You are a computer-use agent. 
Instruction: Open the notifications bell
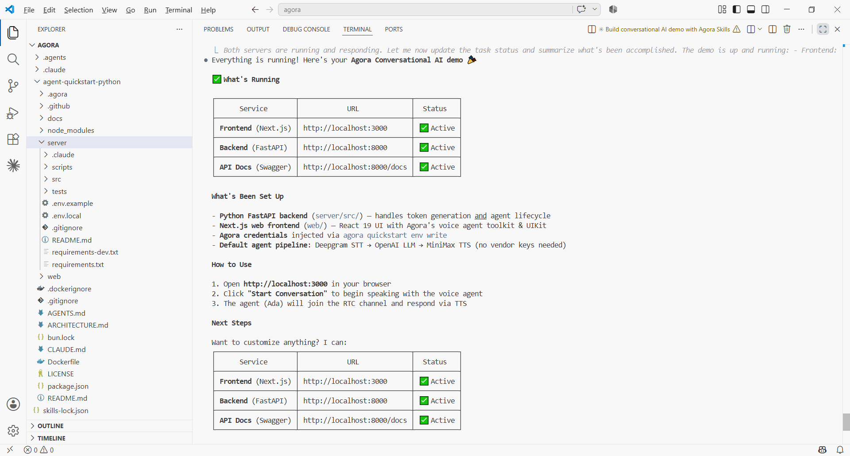[840, 450]
